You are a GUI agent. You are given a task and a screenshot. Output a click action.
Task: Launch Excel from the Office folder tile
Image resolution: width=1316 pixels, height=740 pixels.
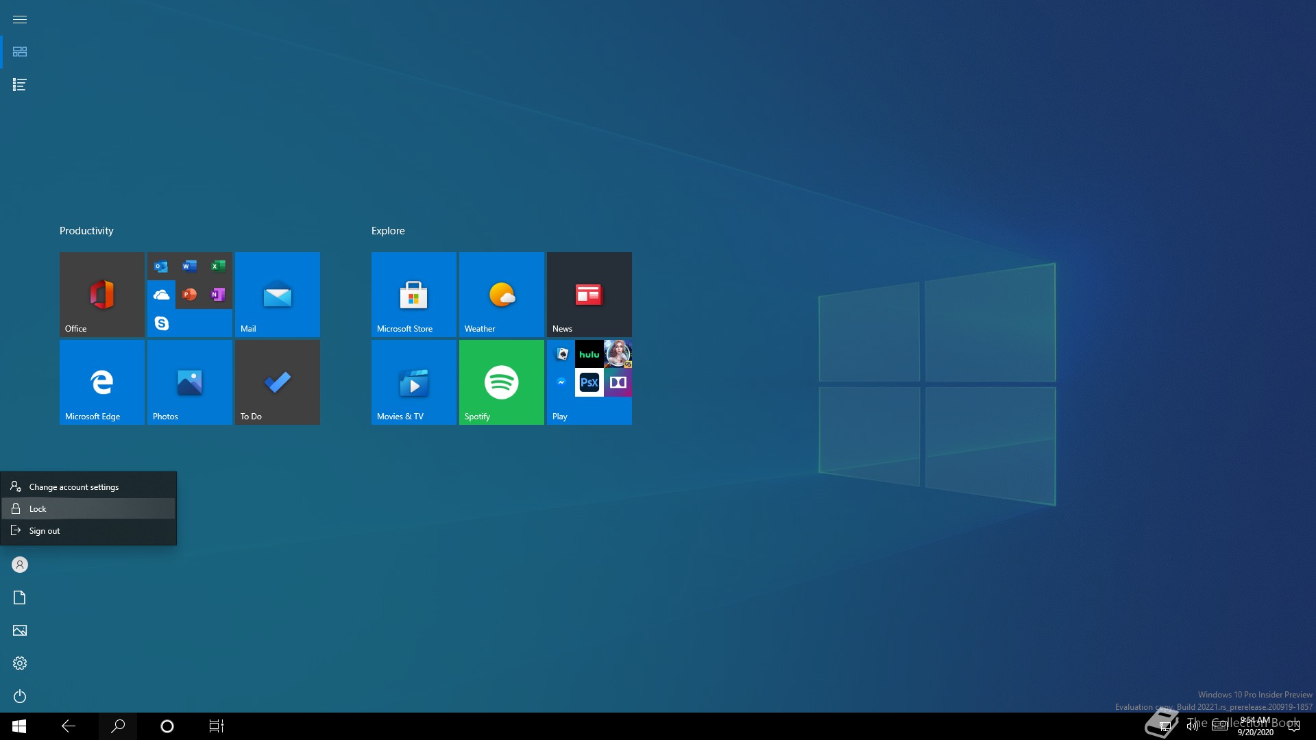pos(218,266)
